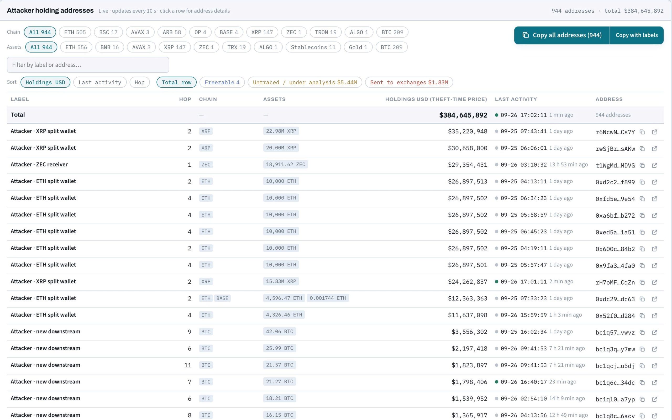Toggle Sent to exchanges filter

point(409,82)
